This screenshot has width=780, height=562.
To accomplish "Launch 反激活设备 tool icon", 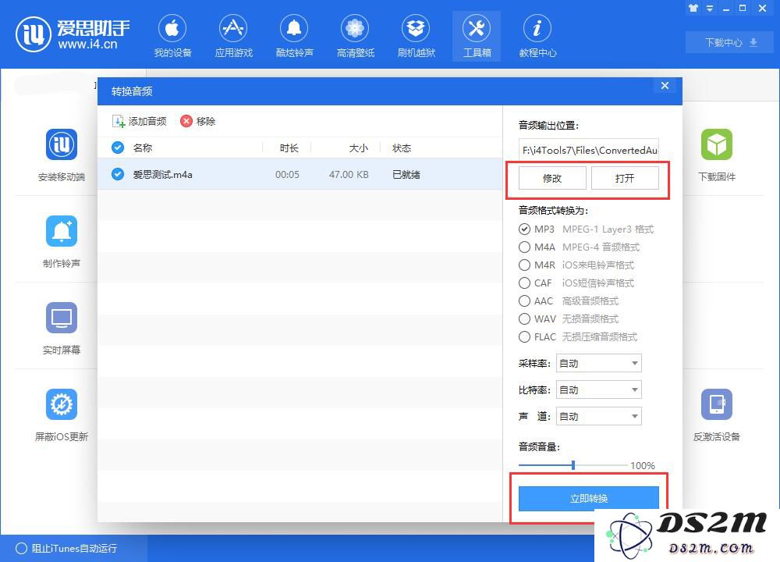I will coord(717,404).
